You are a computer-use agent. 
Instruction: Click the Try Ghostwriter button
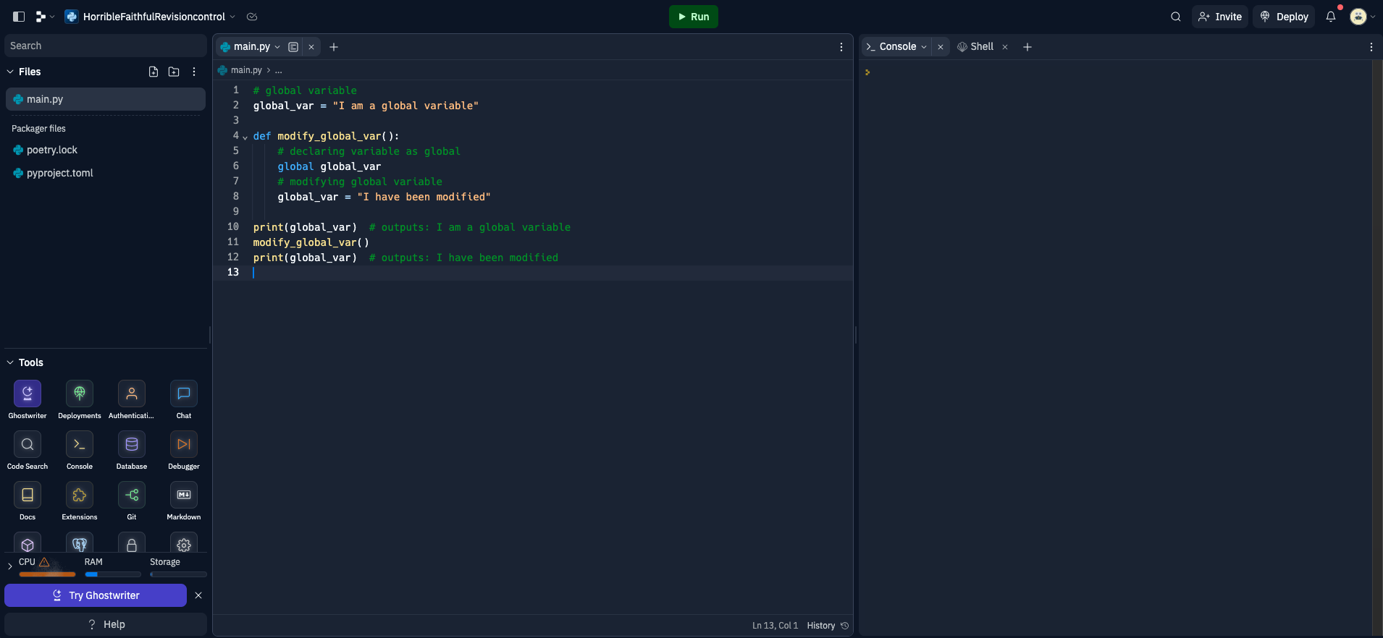click(96, 595)
